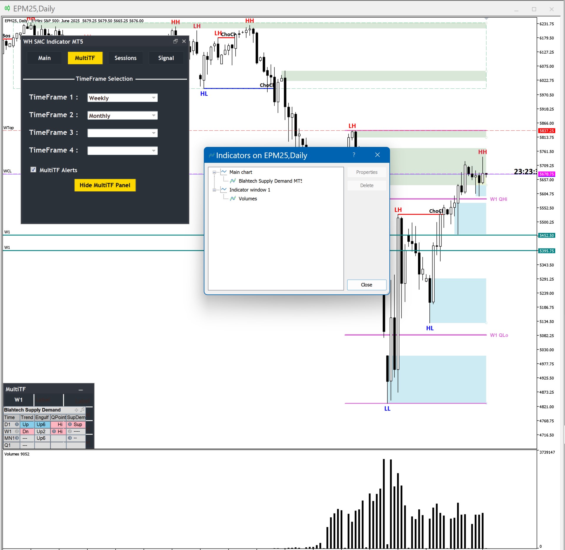Toggle the W1 number 2 circle in SupDem column
This screenshot has width=565, height=550.
tap(70, 431)
